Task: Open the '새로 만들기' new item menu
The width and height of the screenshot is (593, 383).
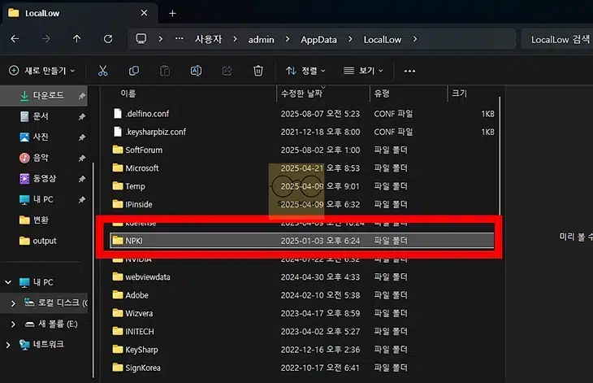Action: [42, 71]
